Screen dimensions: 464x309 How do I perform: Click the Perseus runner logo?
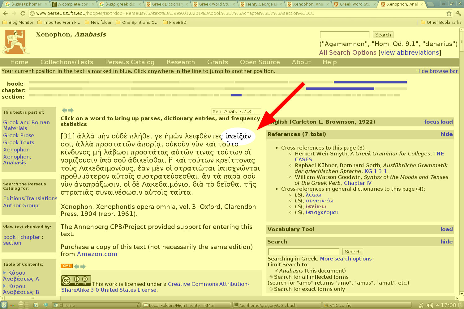(15, 42)
